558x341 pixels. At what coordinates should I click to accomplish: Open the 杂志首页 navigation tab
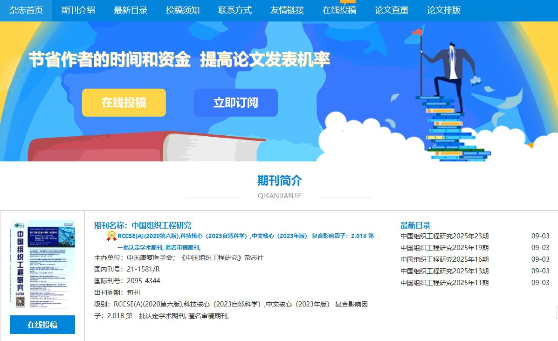26,10
